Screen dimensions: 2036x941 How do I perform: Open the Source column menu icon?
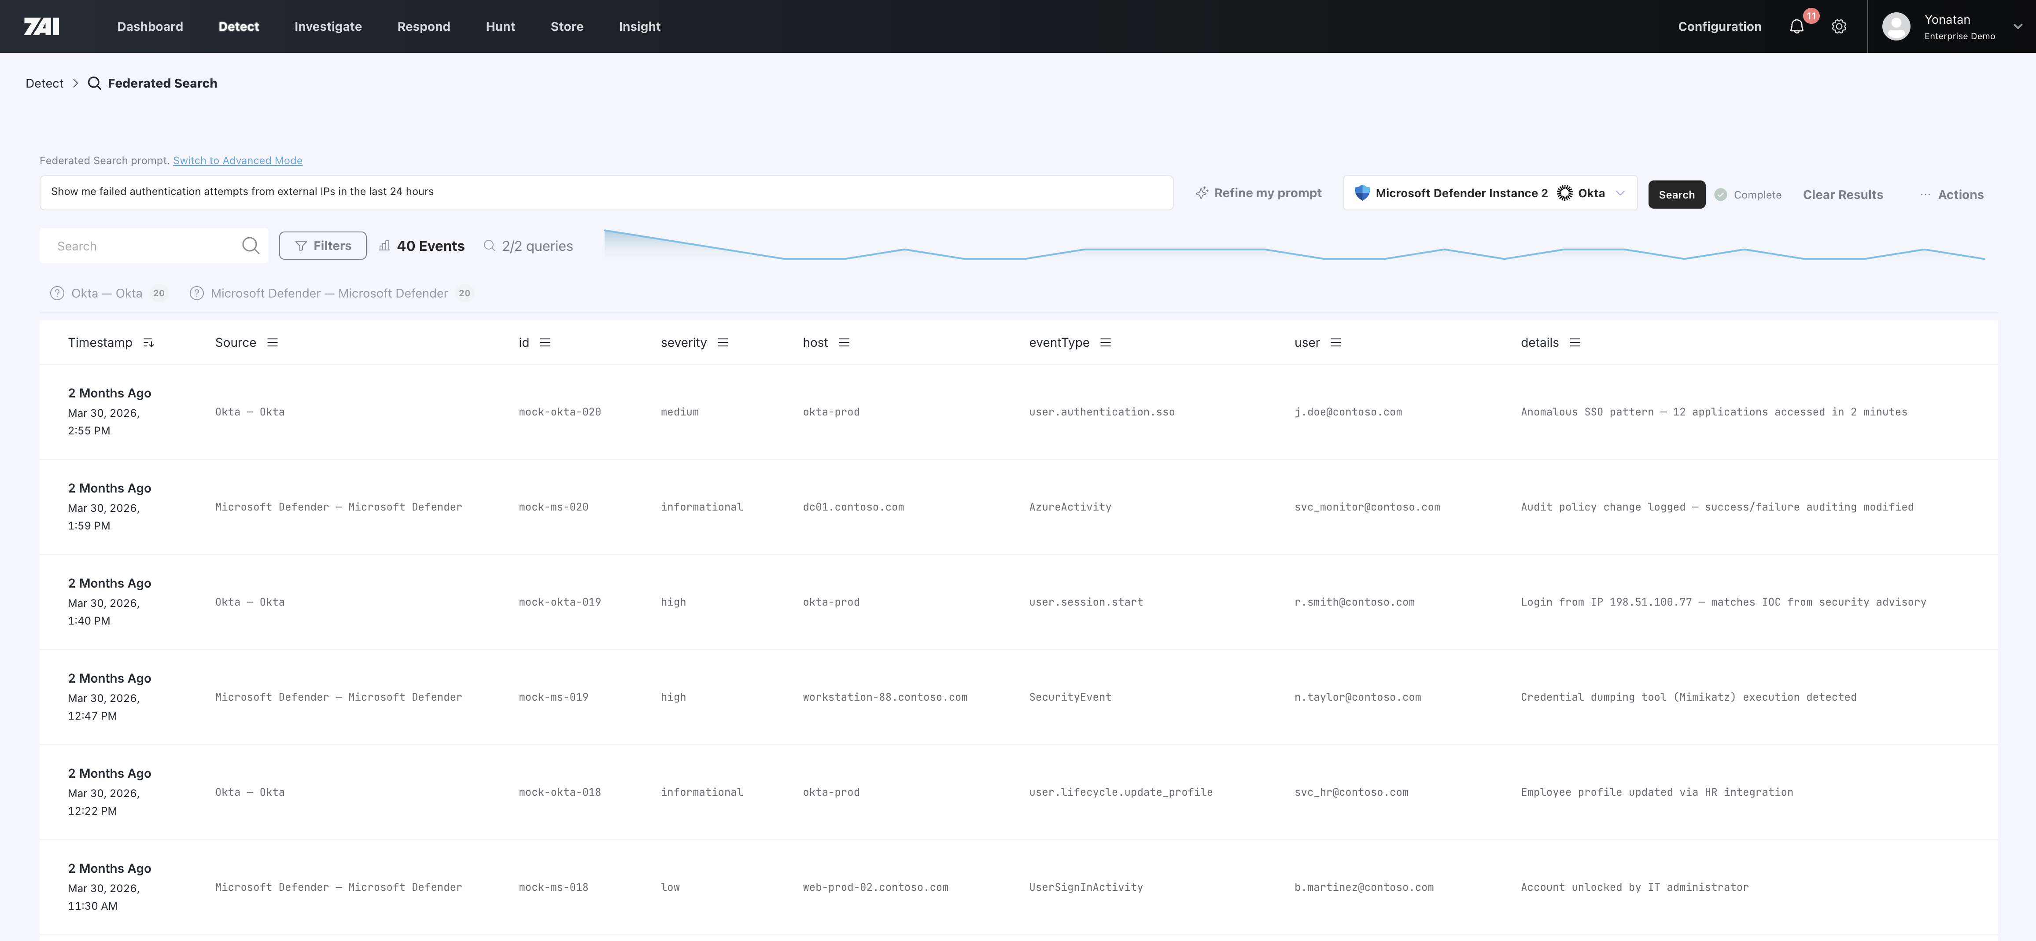tap(273, 342)
